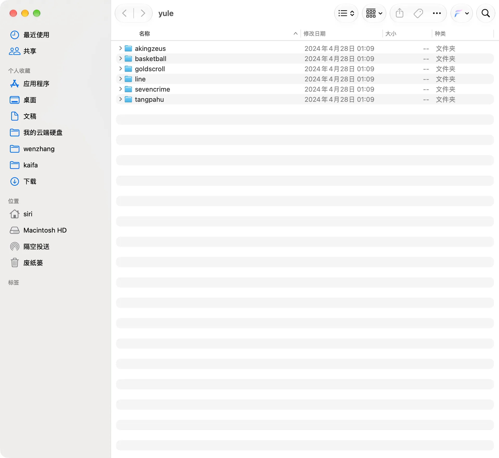The height and width of the screenshot is (458, 499).
Task: Go back with the left arrow button
Action: [x=124, y=13]
